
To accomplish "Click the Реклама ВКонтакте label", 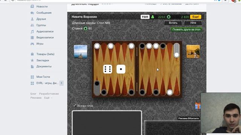I will click(189, 118).
